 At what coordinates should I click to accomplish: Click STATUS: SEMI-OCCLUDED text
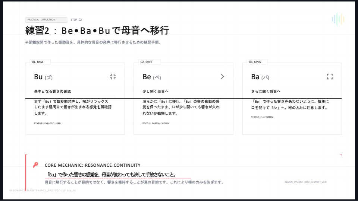click(47, 123)
